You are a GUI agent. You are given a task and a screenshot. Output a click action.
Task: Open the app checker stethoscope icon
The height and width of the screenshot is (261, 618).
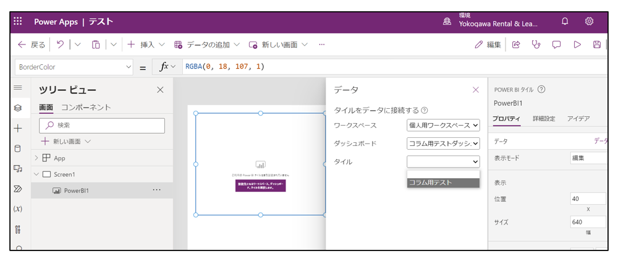536,45
